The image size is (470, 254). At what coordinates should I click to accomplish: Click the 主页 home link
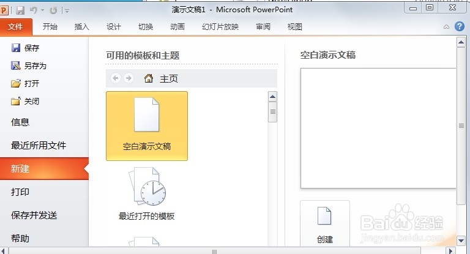pyautogui.click(x=161, y=78)
